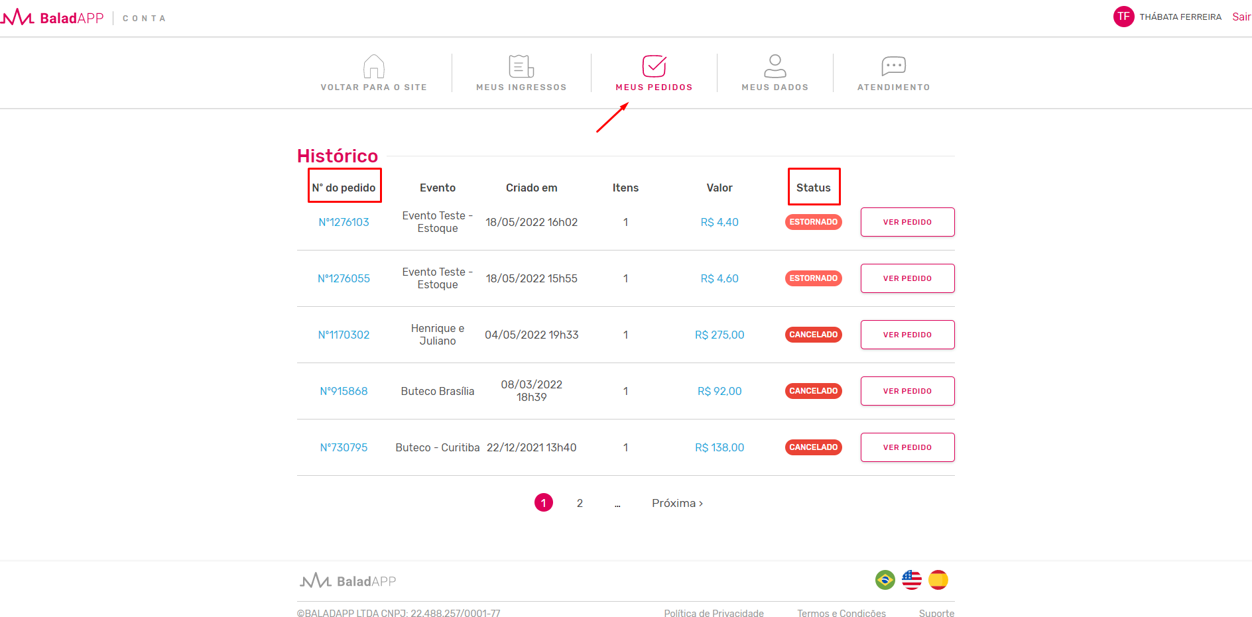Click the Henrique e Juliano event name

(x=438, y=335)
